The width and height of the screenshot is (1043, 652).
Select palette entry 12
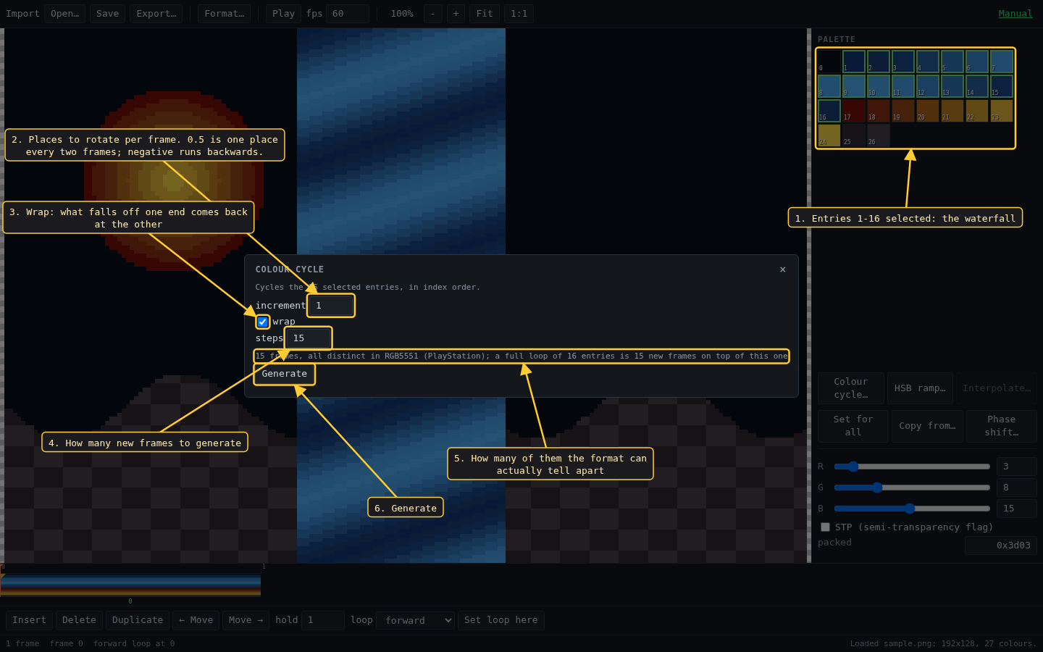coord(928,86)
